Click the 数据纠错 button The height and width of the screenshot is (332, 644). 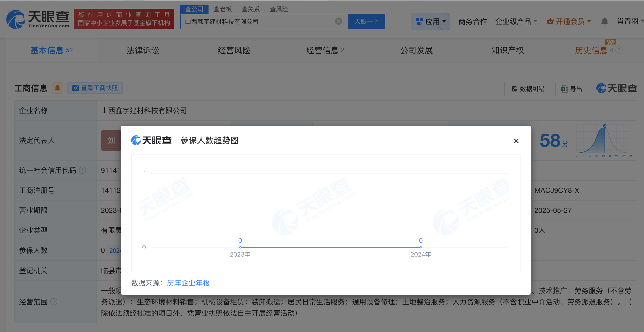pyautogui.click(x=527, y=89)
